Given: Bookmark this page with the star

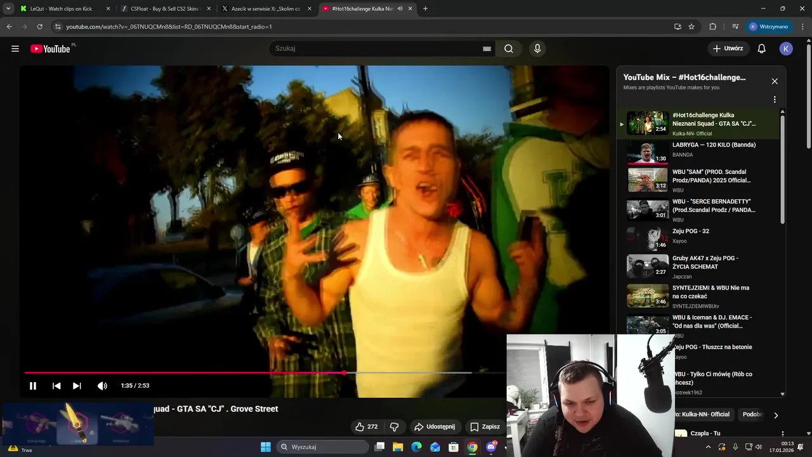Looking at the screenshot, I should pyautogui.click(x=691, y=27).
